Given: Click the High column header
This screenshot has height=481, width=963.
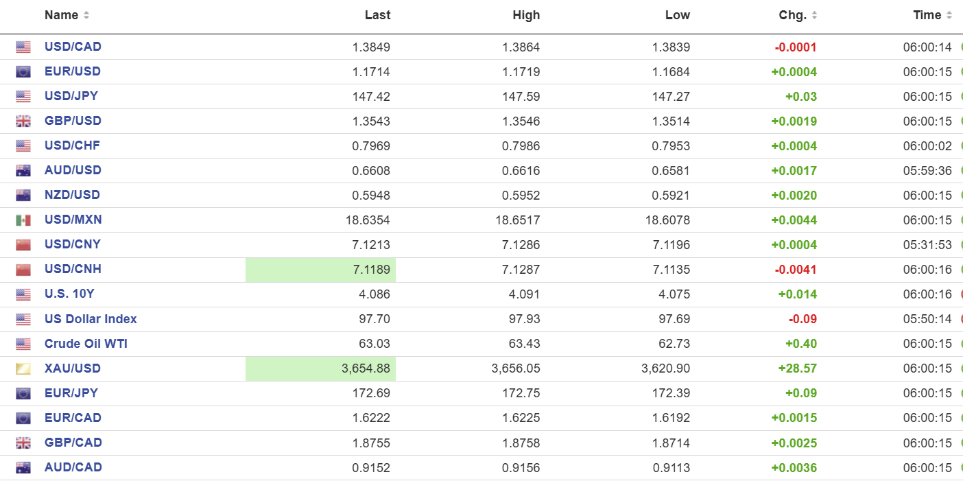Looking at the screenshot, I should (526, 15).
